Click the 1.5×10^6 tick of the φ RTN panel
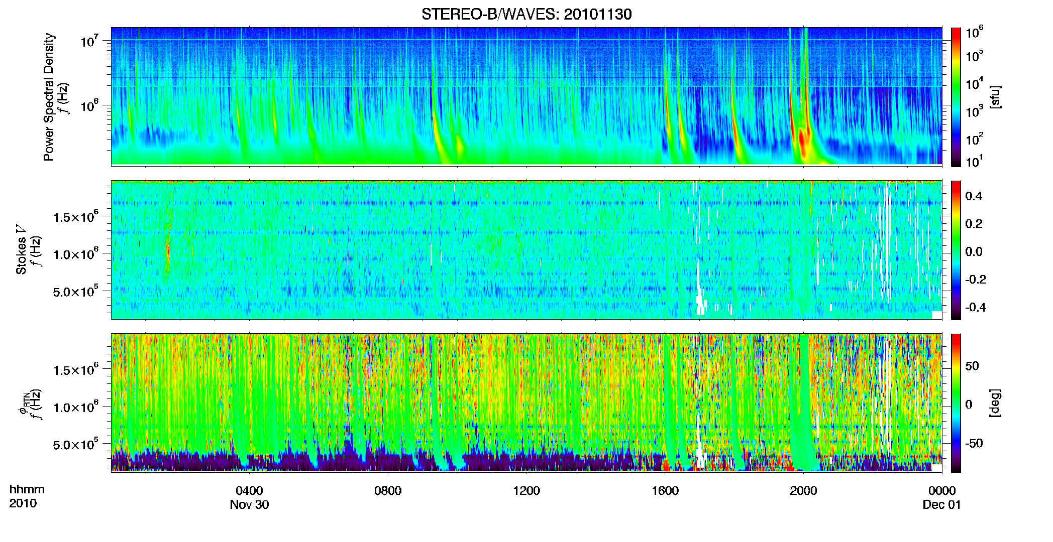The image size is (1053, 542). coord(76,370)
